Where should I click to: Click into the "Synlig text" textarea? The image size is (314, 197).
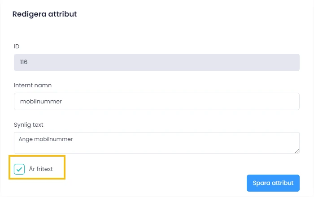[157, 142]
